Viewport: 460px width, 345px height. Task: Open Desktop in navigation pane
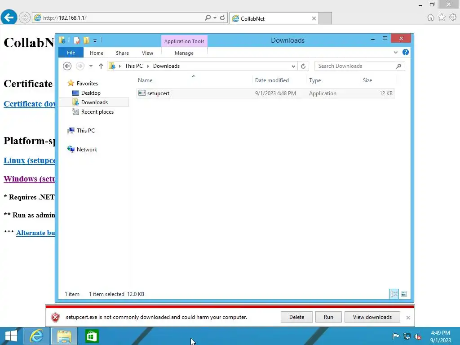(x=91, y=93)
